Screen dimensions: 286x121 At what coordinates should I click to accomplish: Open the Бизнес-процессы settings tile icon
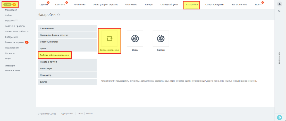pyautogui.click(x=109, y=38)
